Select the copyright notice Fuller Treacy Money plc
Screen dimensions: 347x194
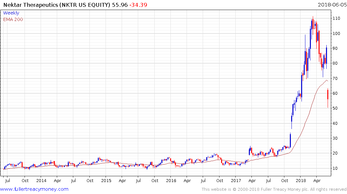[274, 189]
